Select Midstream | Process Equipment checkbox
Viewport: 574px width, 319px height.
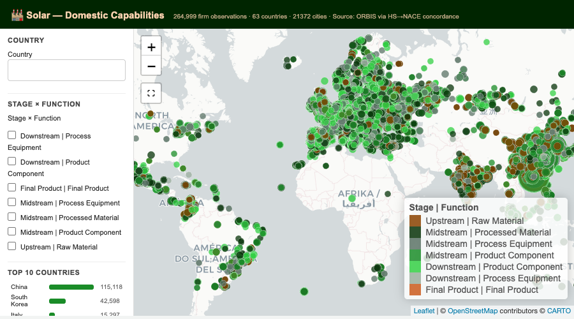coord(11,202)
